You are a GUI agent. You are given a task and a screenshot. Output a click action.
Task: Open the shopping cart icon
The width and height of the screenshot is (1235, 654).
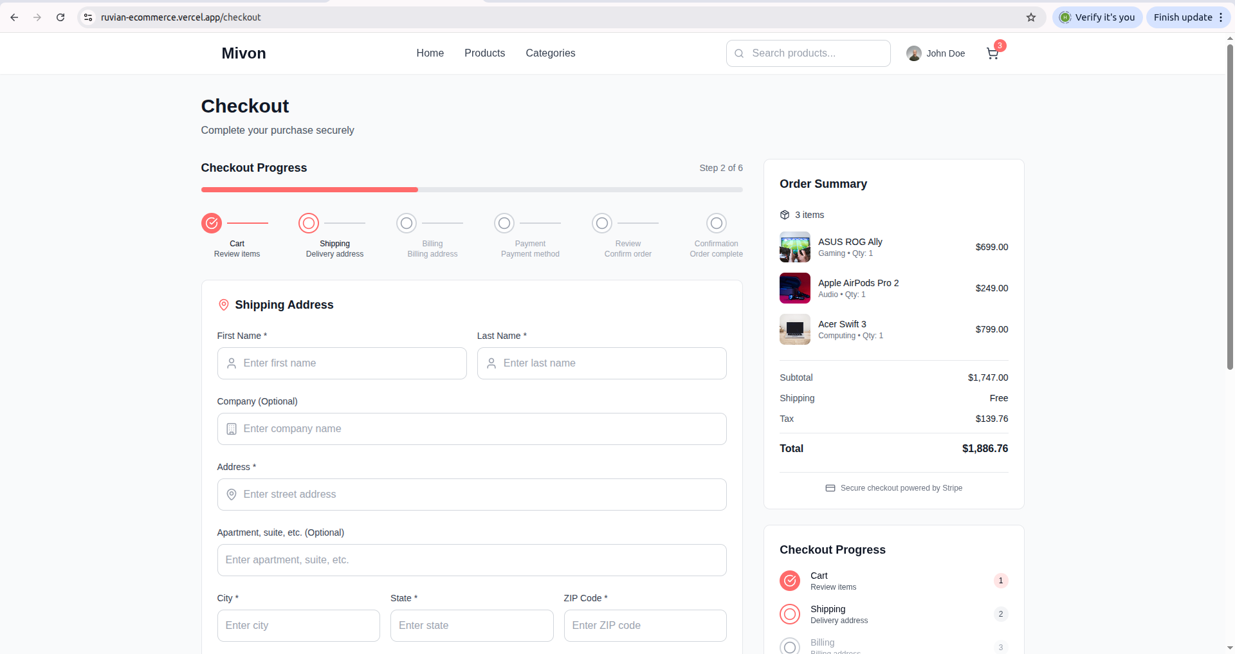(x=993, y=53)
